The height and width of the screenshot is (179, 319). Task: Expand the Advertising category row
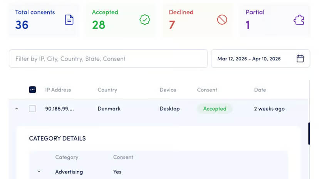tap(39, 171)
